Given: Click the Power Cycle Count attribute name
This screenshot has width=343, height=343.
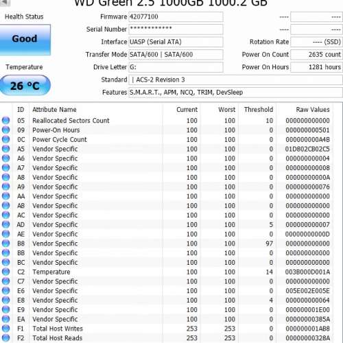Looking at the screenshot, I should (60, 139).
